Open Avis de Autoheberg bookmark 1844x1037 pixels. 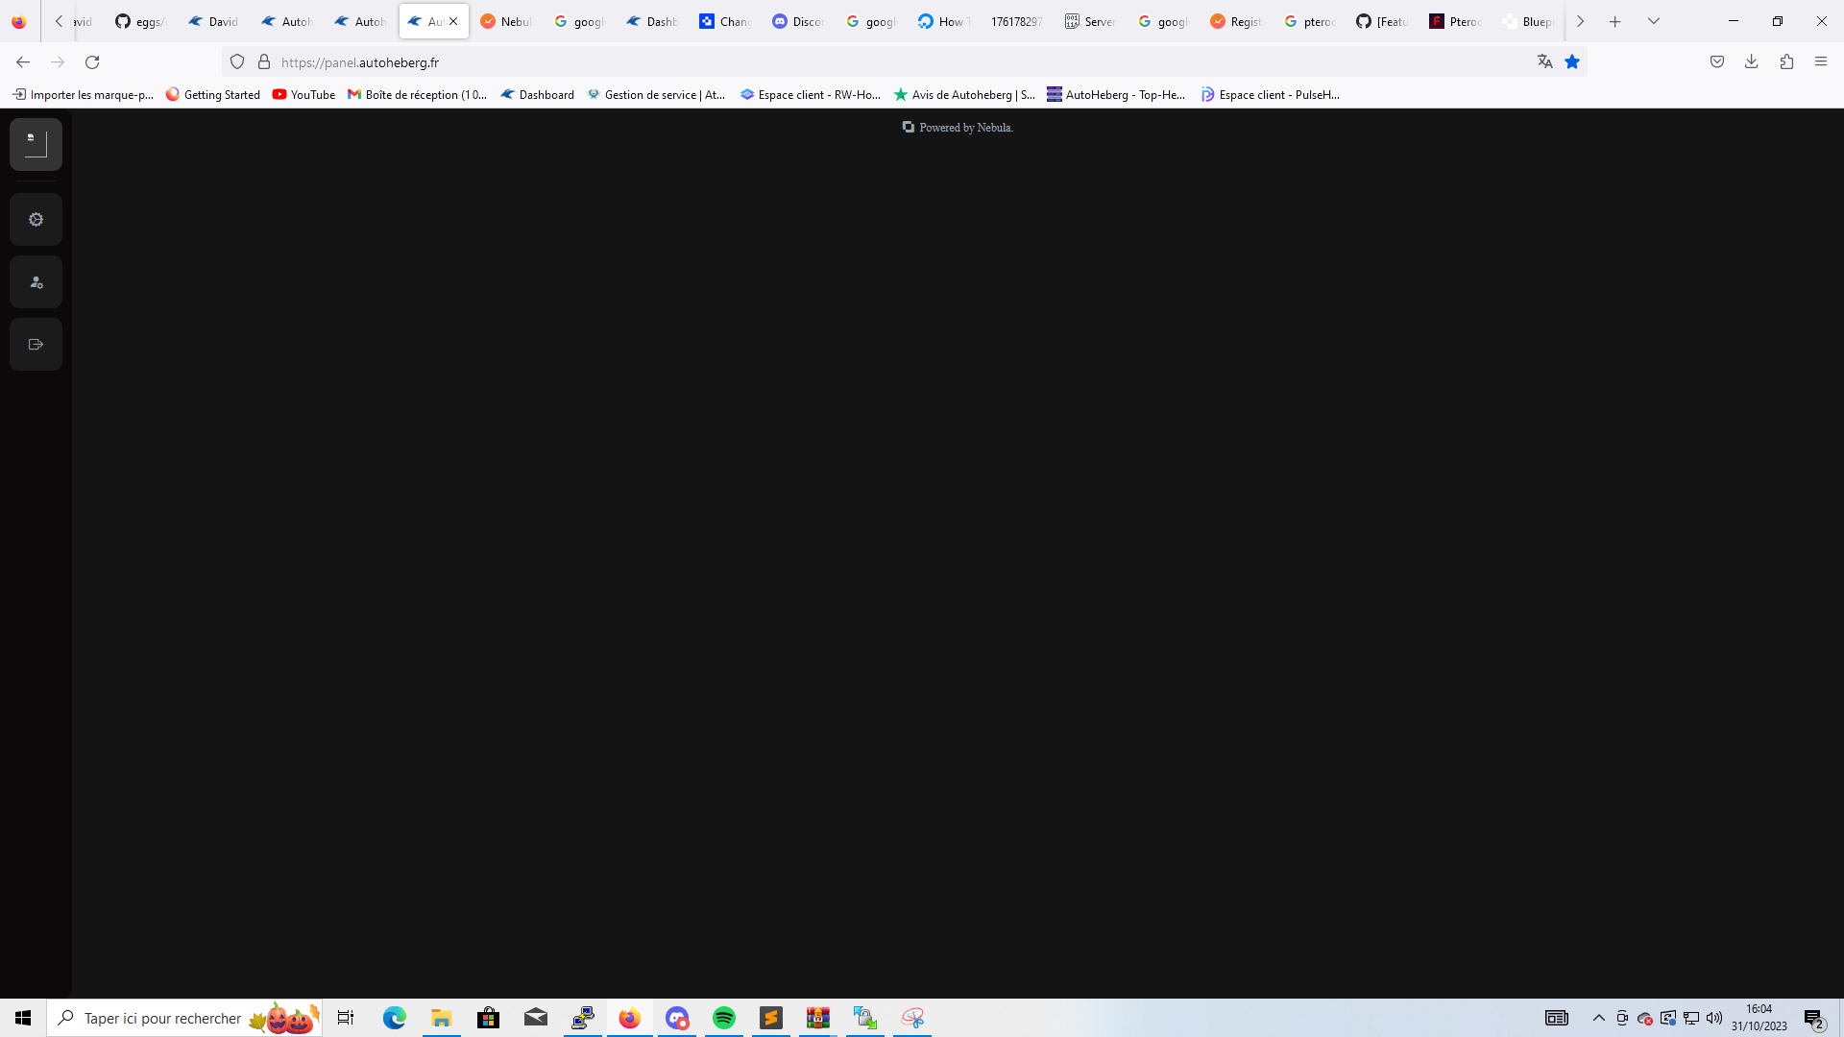(x=964, y=94)
